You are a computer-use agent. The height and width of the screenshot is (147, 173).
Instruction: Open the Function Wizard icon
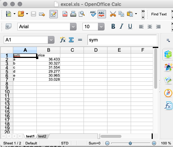click(63, 40)
